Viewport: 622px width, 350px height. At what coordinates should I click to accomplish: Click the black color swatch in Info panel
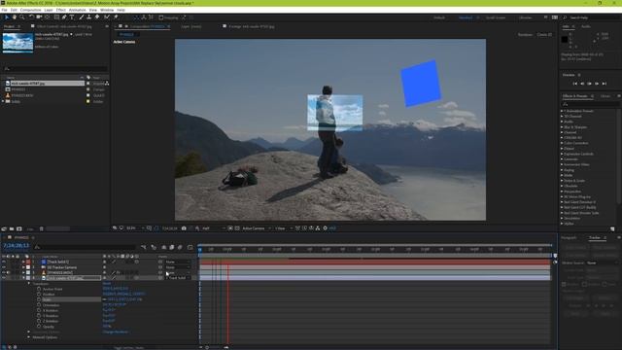(x=565, y=40)
